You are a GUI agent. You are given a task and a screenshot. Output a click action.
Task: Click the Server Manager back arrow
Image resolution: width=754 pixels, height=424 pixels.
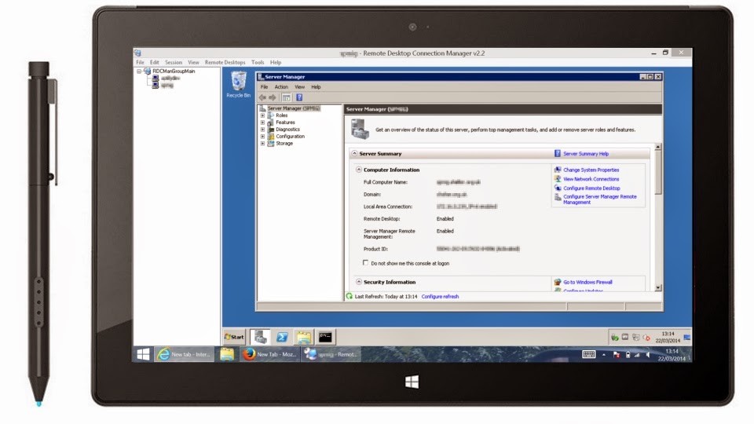[x=262, y=97]
